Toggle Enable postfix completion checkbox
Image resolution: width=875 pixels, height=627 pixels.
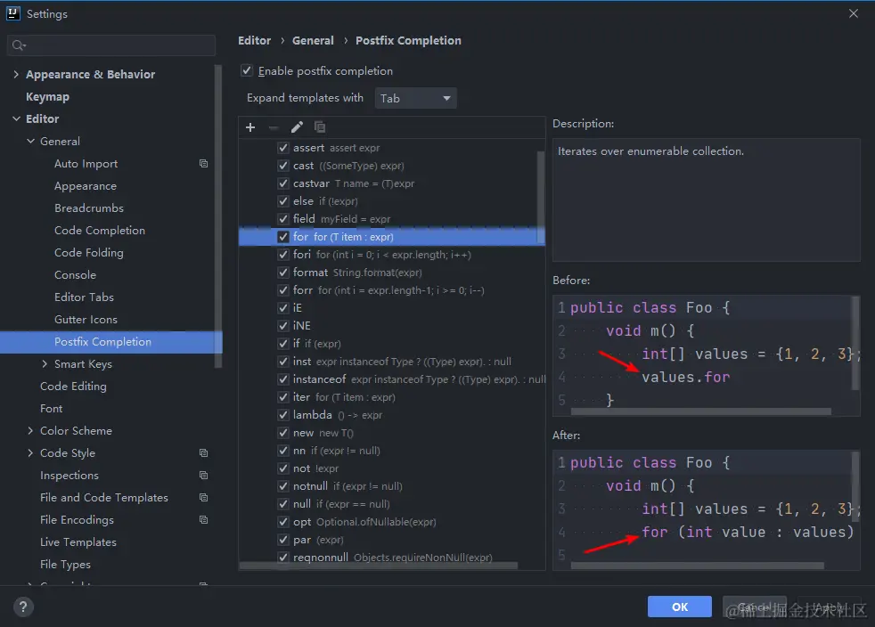pyautogui.click(x=246, y=71)
